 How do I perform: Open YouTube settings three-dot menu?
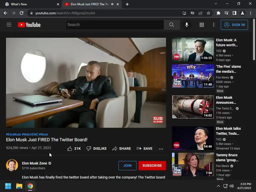point(214,25)
